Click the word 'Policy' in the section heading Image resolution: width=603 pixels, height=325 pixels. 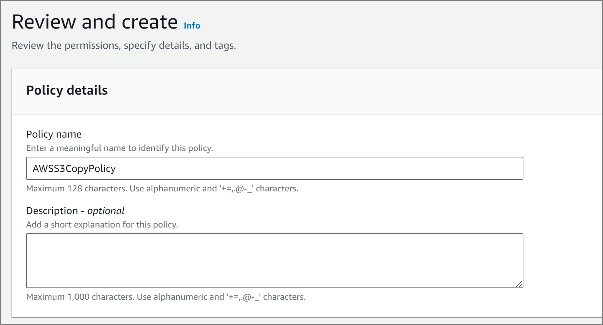pyautogui.click(x=45, y=90)
